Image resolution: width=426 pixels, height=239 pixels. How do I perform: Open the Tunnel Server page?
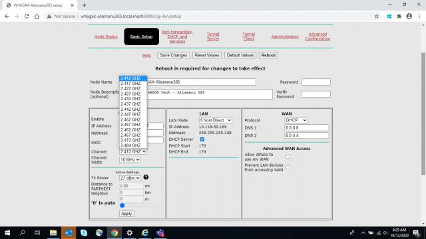(x=213, y=37)
